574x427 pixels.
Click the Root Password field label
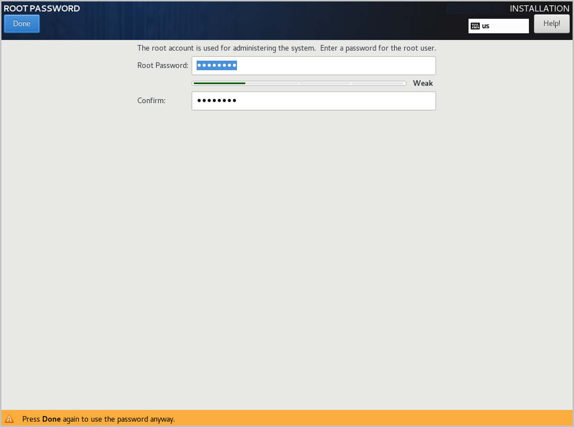163,65
